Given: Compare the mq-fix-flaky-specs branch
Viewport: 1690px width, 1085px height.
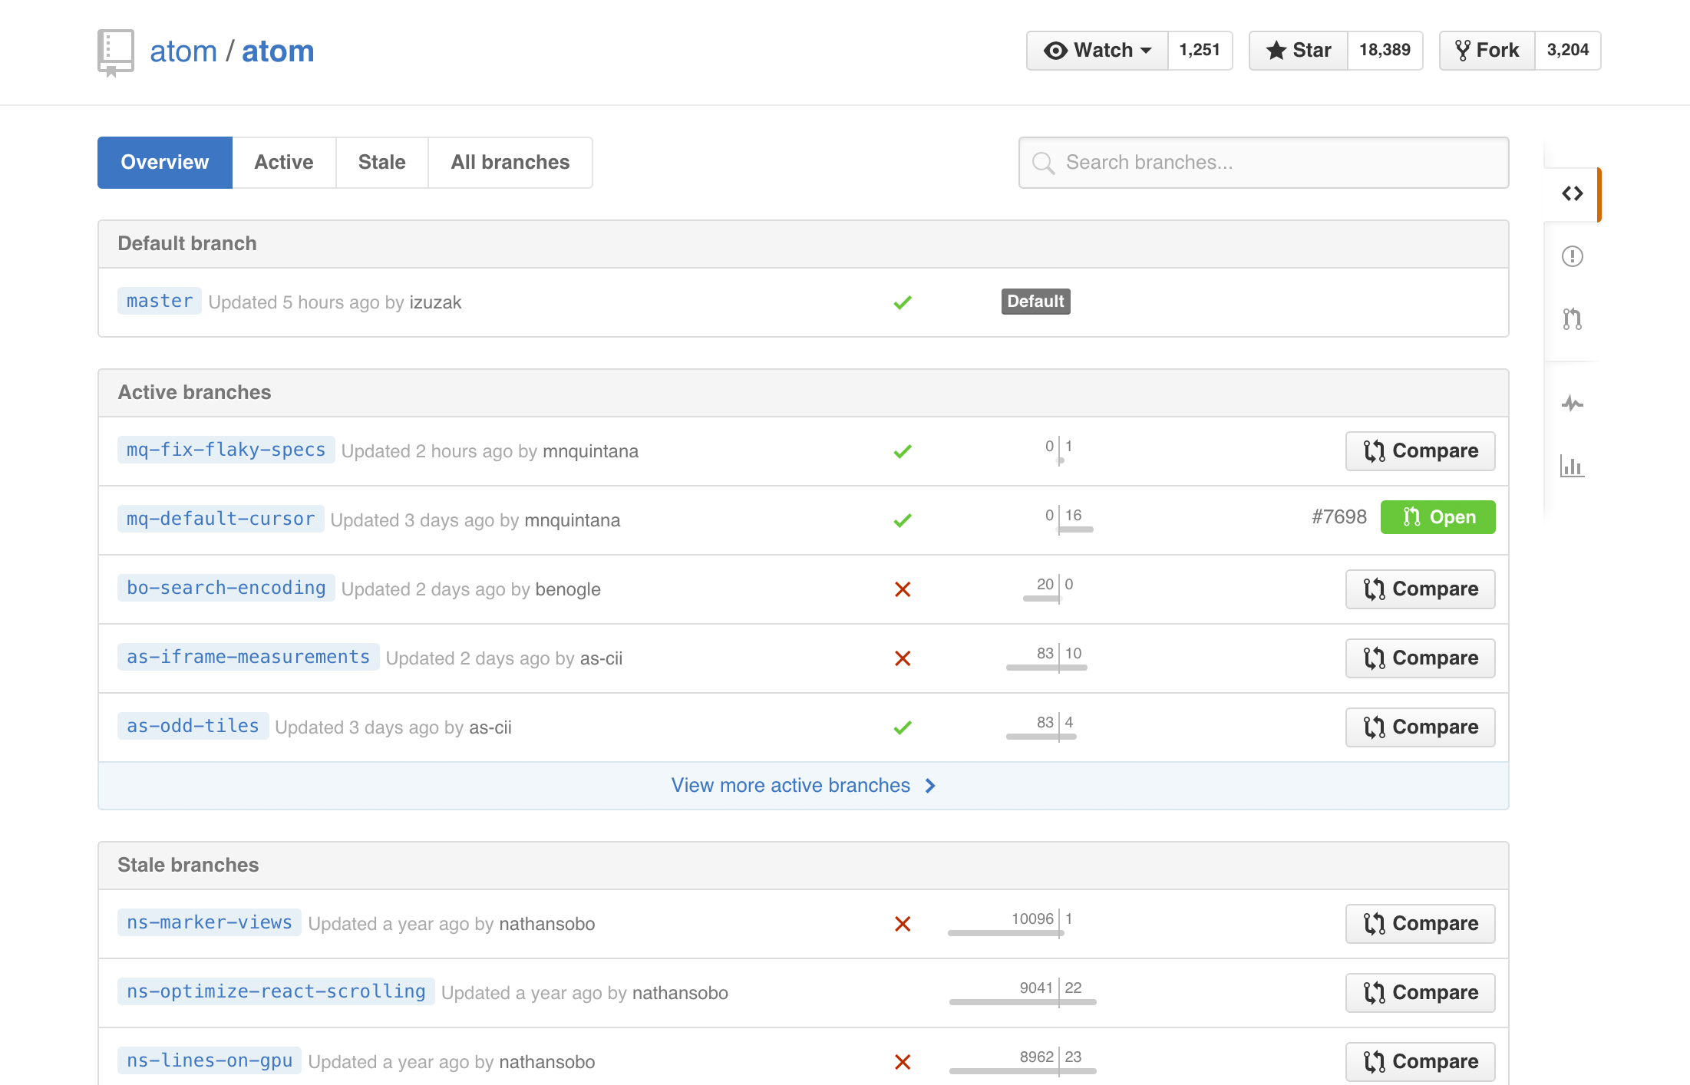Looking at the screenshot, I should pos(1421,451).
